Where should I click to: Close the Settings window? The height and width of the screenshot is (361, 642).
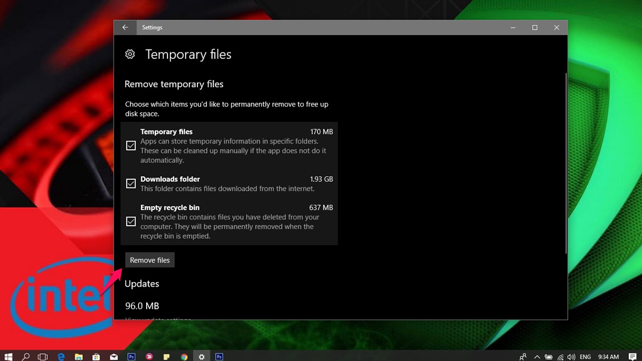pos(557,28)
